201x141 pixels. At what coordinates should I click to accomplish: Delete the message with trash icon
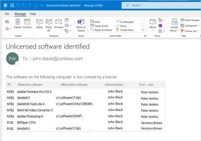pyautogui.click(x=18, y=24)
